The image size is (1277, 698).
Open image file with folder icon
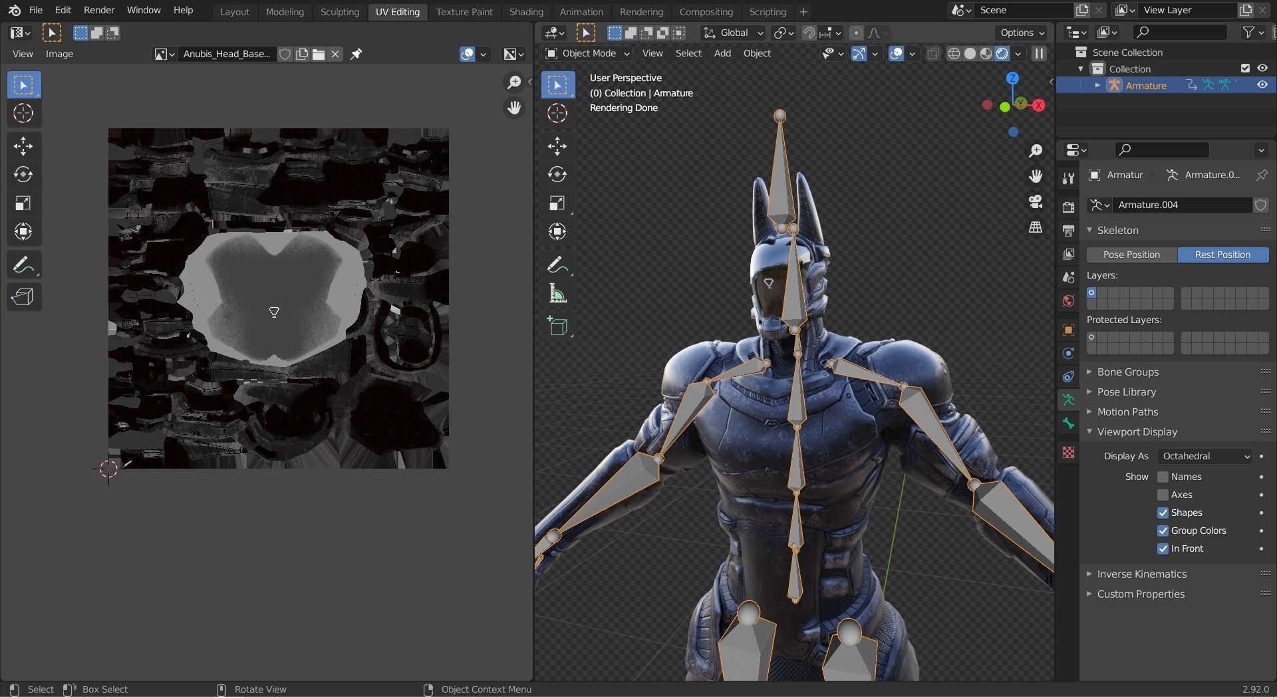coord(319,54)
